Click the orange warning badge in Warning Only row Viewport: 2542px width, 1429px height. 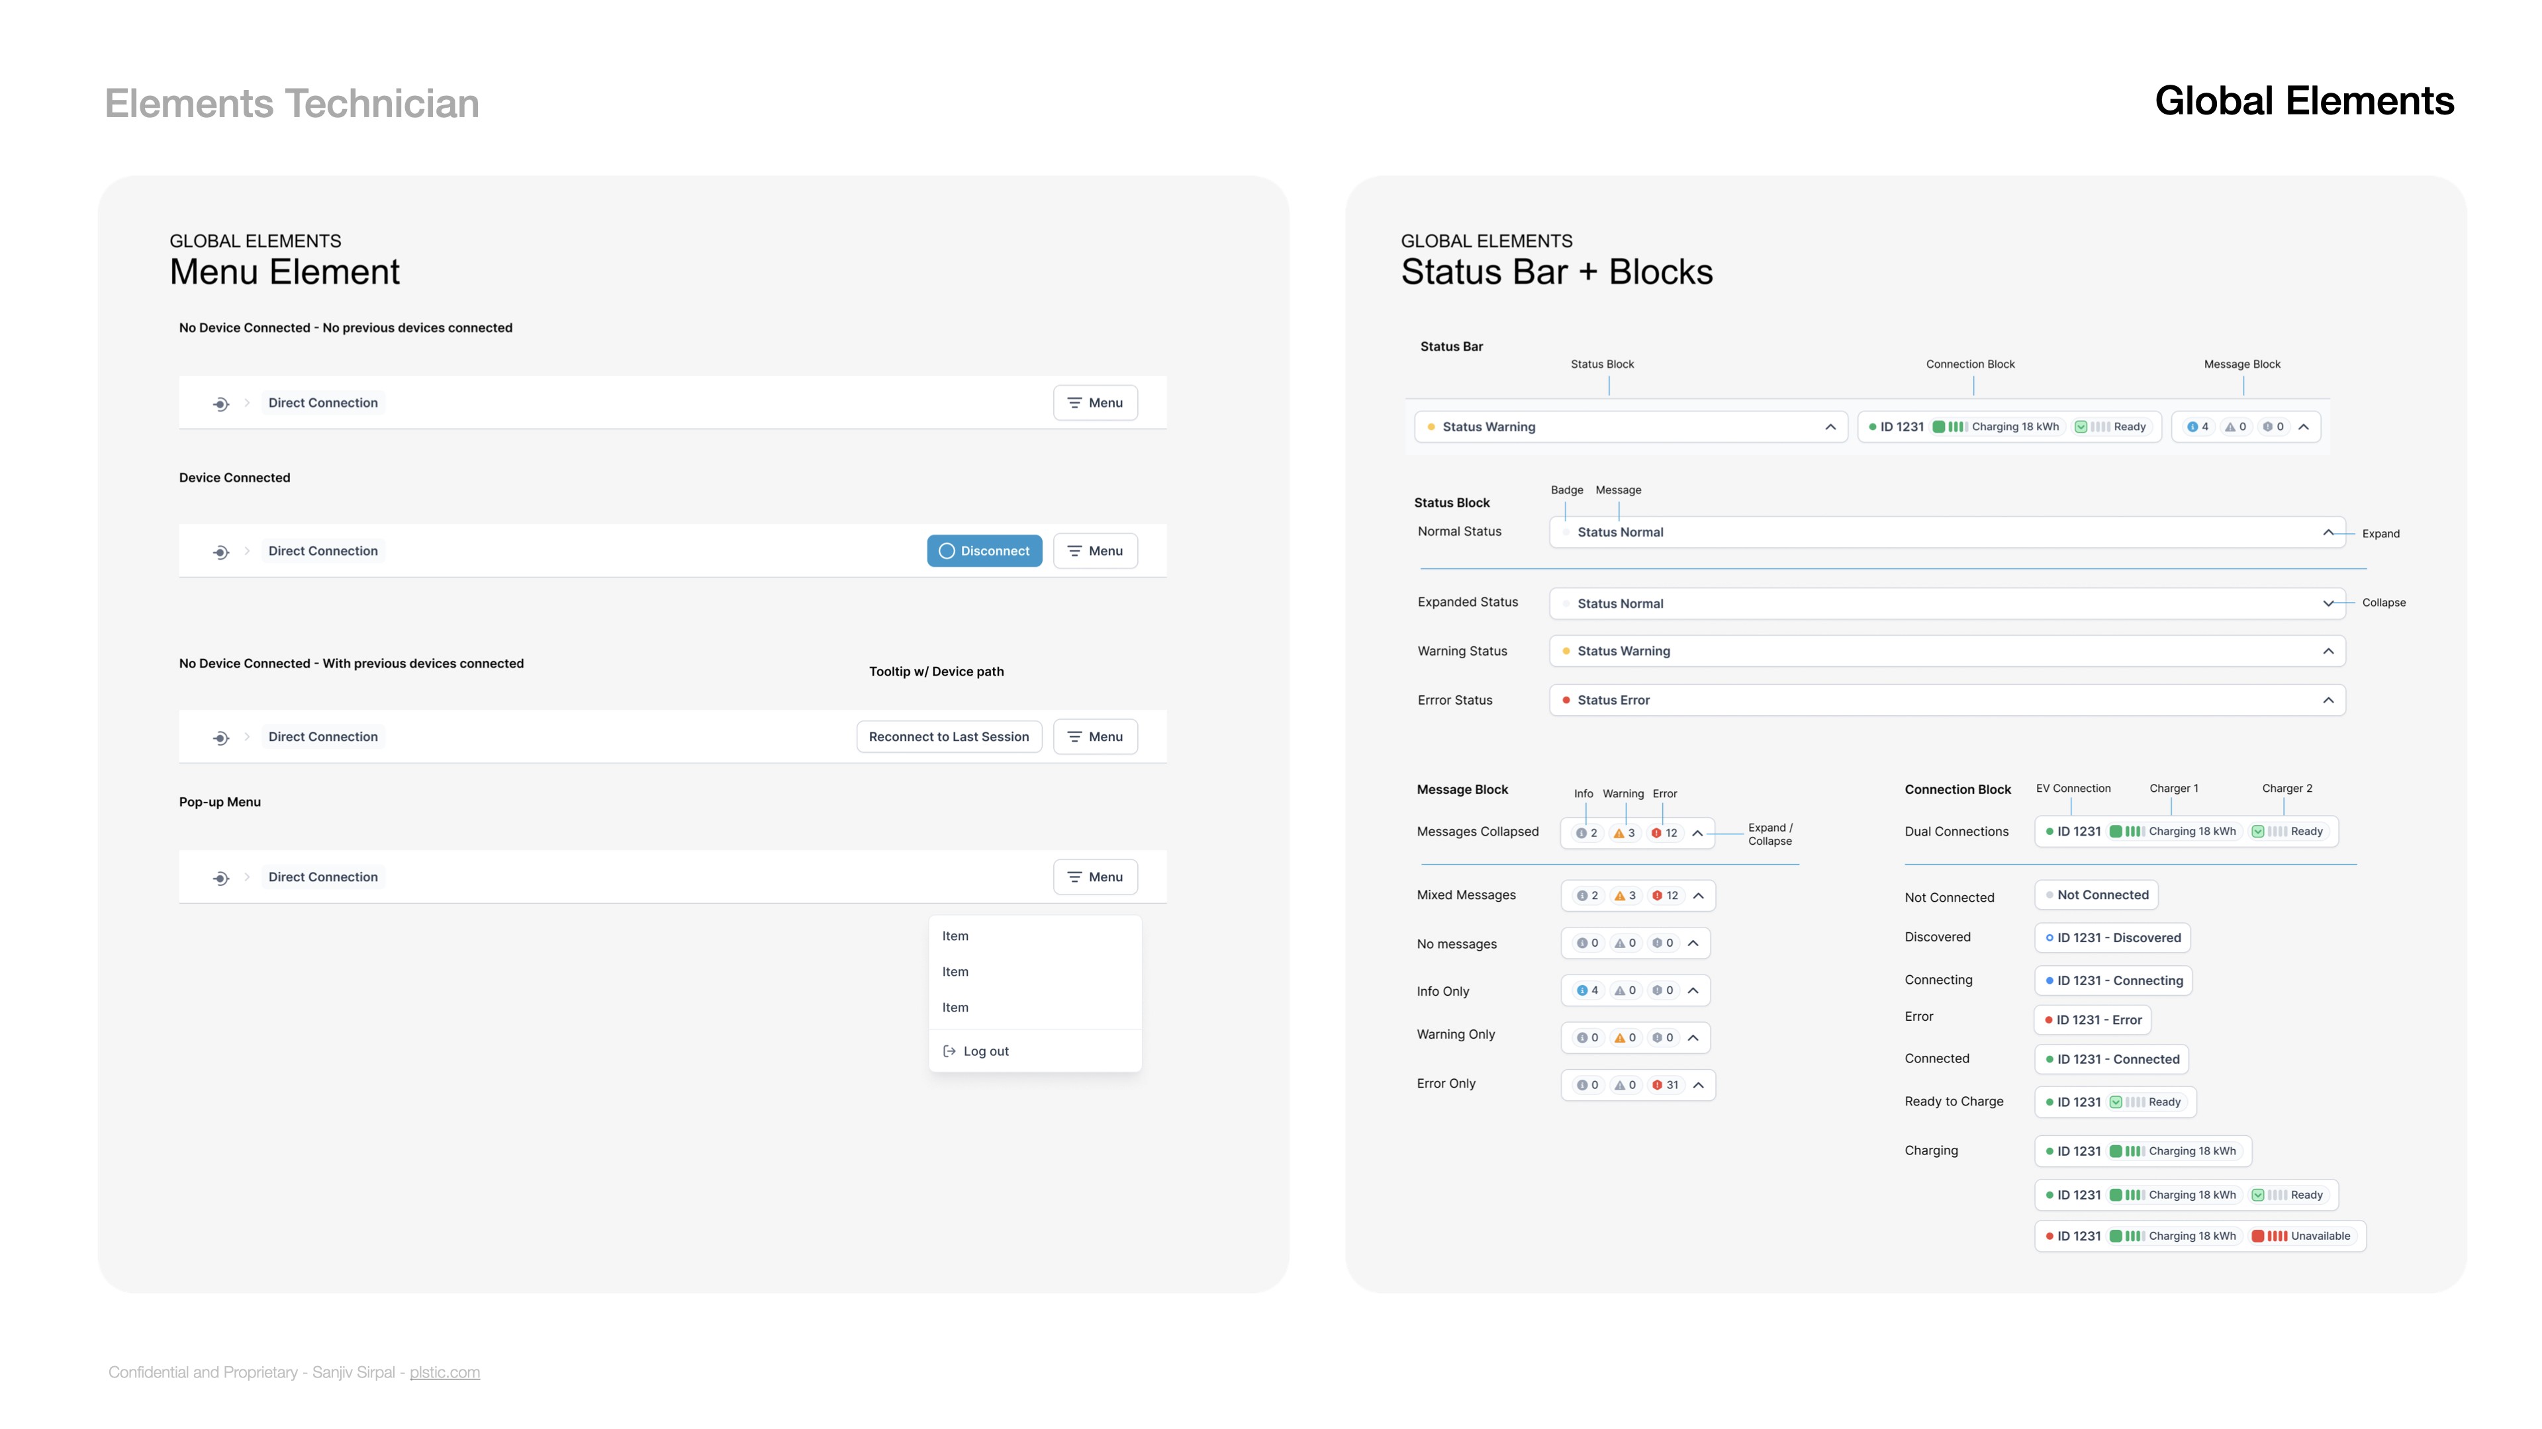[x=1624, y=1037]
